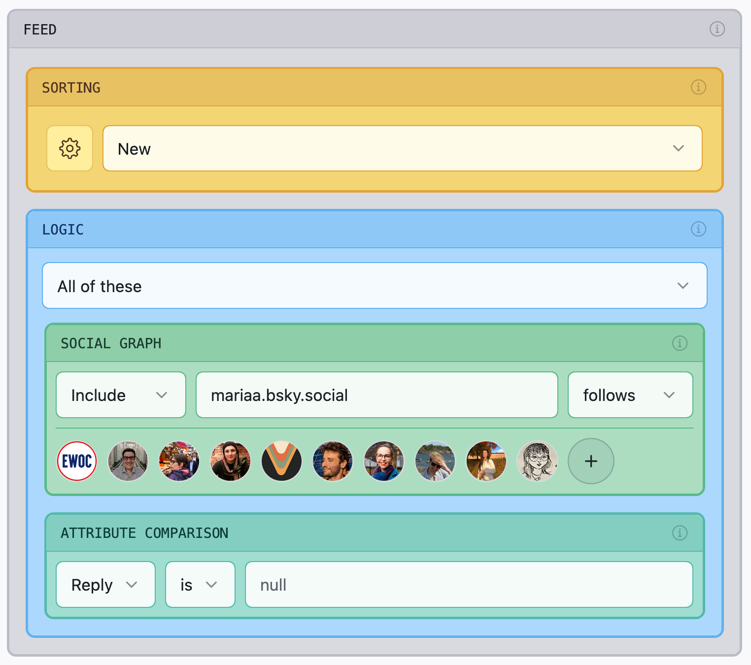Click the sorting settings gear icon
Viewport: 751px width, 665px height.
tap(69, 148)
